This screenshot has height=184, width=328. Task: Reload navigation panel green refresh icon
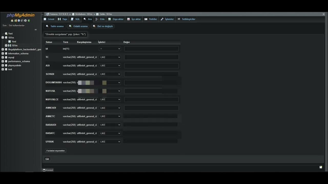point(29,21)
